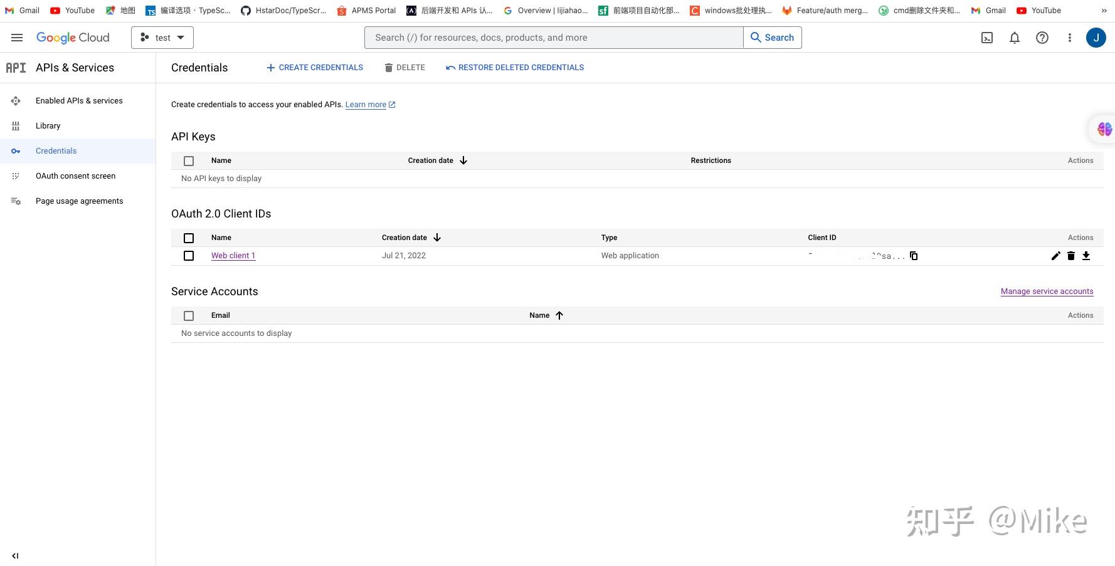Open the test project picker
Viewport: 1115px width, 566px height.
(162, 37)
